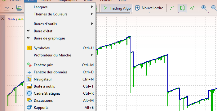
Task: Toggle the Barre de graphique option
Action: 60,38
